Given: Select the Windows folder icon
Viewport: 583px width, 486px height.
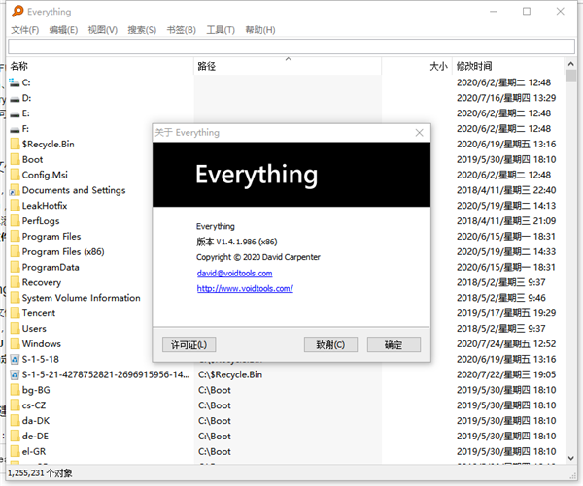Looking at the screenshot, I should [15, 343].
